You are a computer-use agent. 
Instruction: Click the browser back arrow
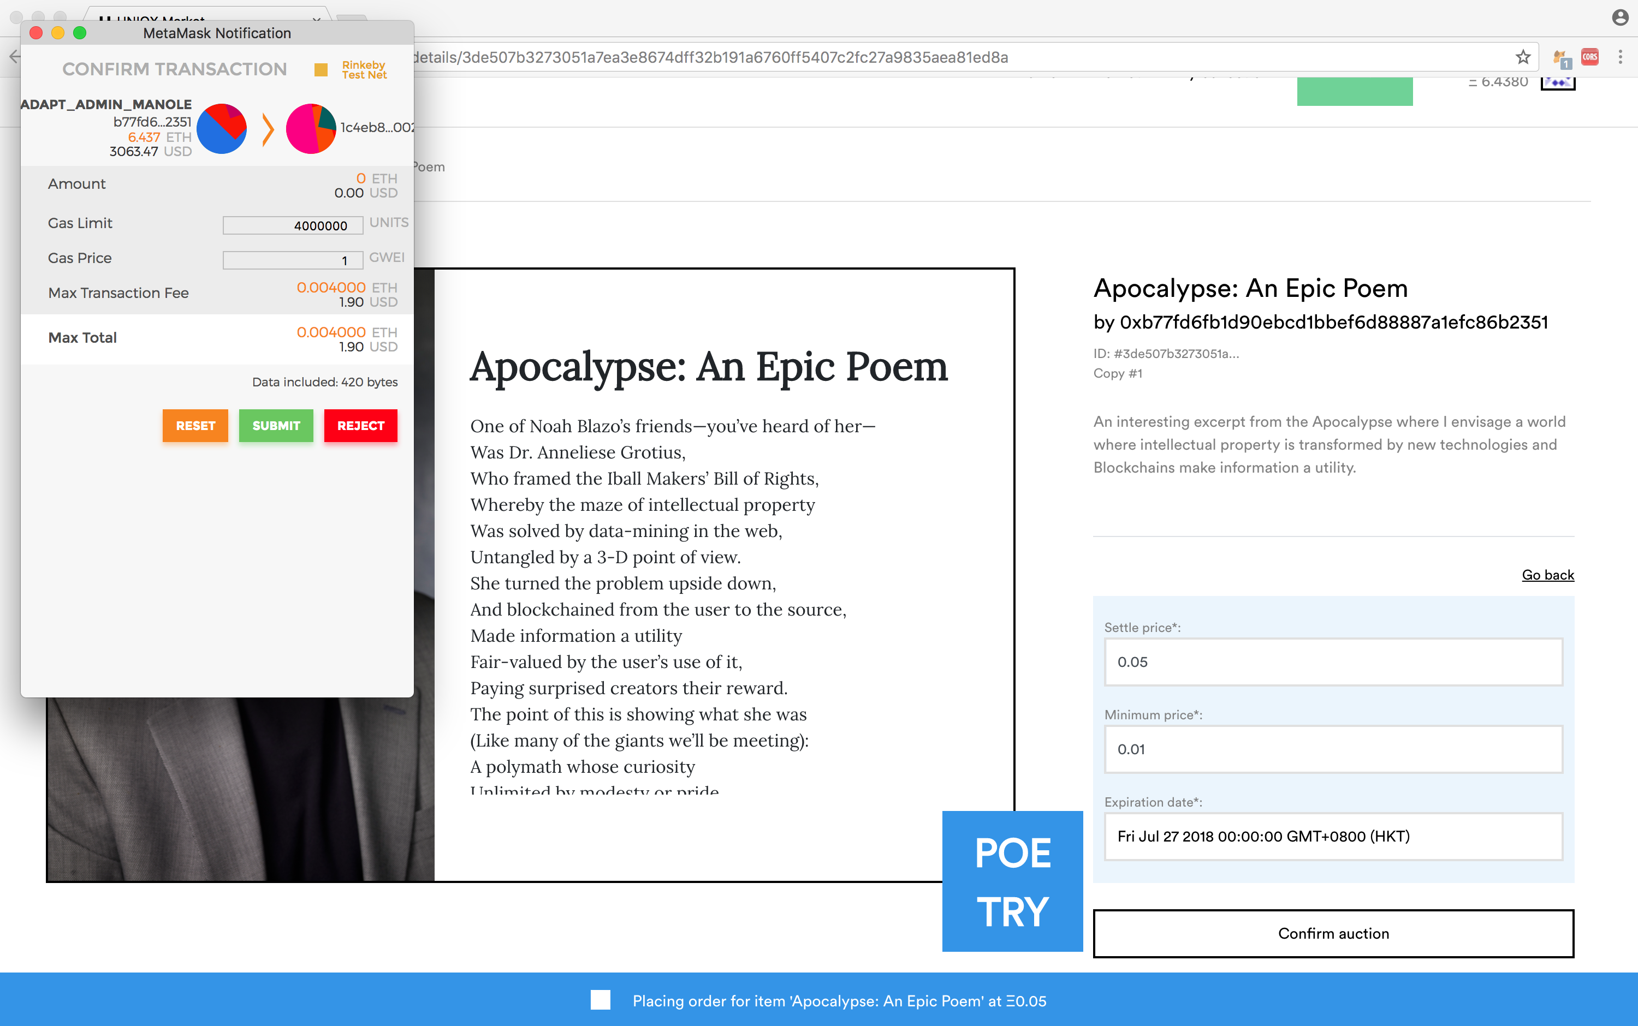tap(15, 57)
